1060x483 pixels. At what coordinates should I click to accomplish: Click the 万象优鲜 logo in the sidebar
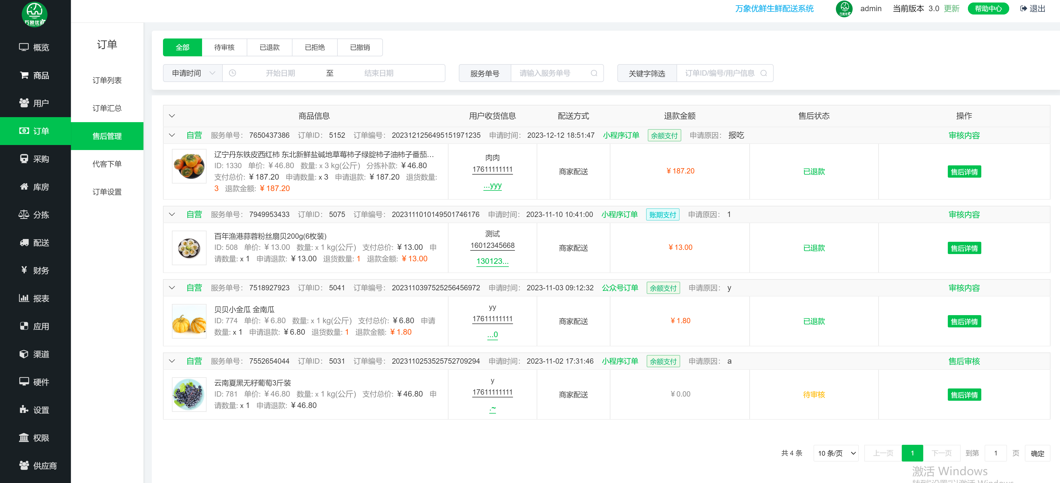click(x=35, y=14)
